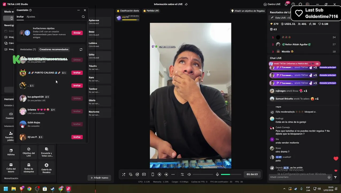Open the audio mixer settings icon

click(182, 174)
